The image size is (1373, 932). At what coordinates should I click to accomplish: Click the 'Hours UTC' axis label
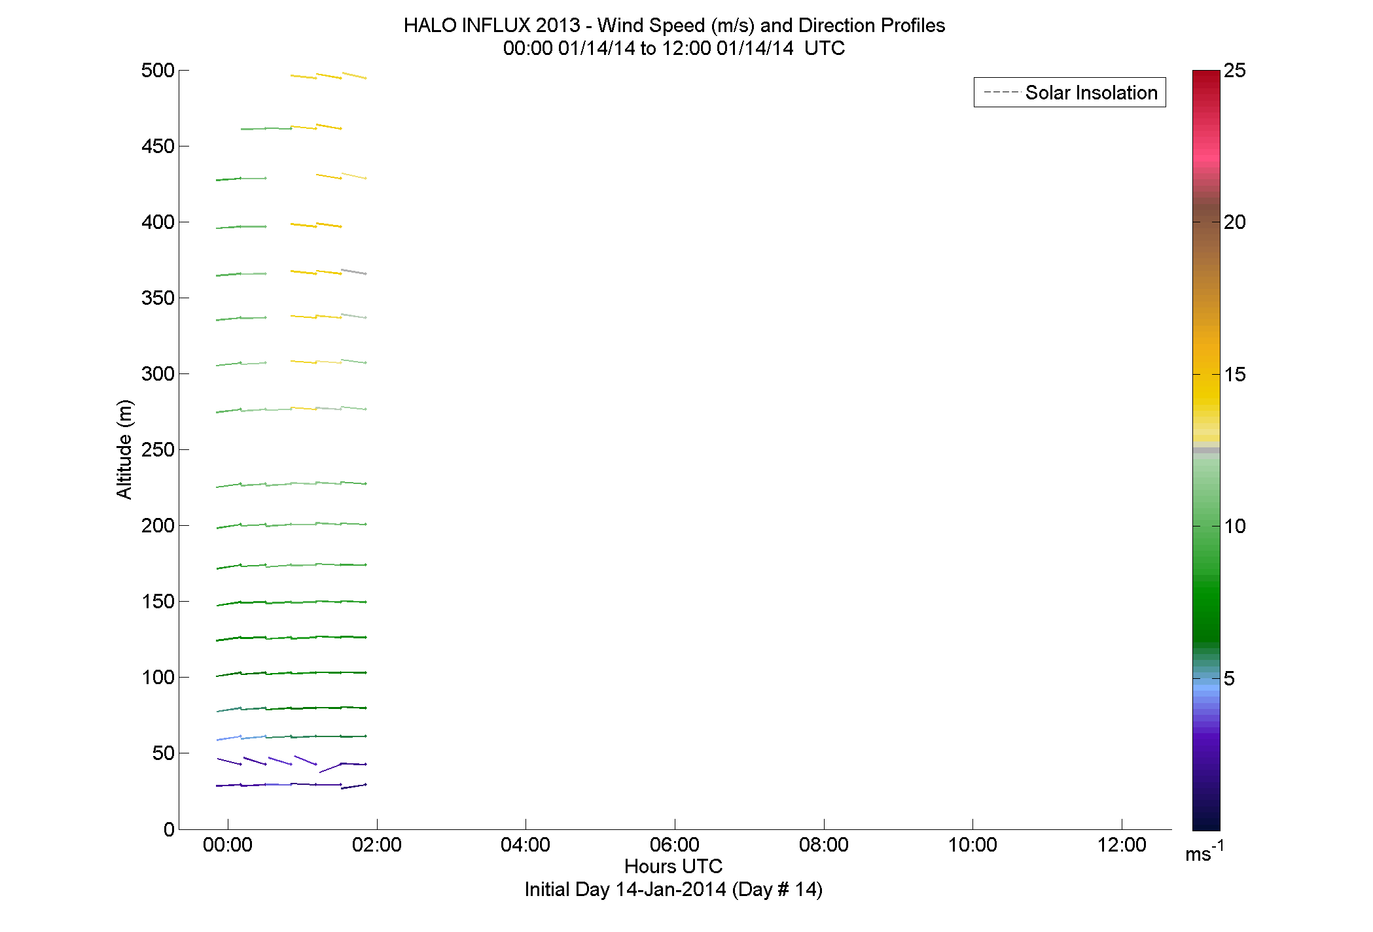pyautogui.click(x=673, y=866)
